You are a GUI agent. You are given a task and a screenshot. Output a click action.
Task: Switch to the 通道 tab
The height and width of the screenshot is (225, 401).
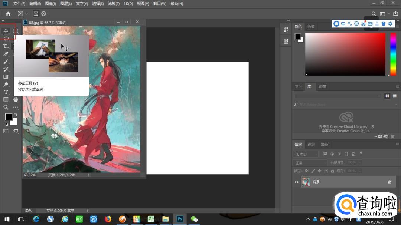(x=311, y=144)
